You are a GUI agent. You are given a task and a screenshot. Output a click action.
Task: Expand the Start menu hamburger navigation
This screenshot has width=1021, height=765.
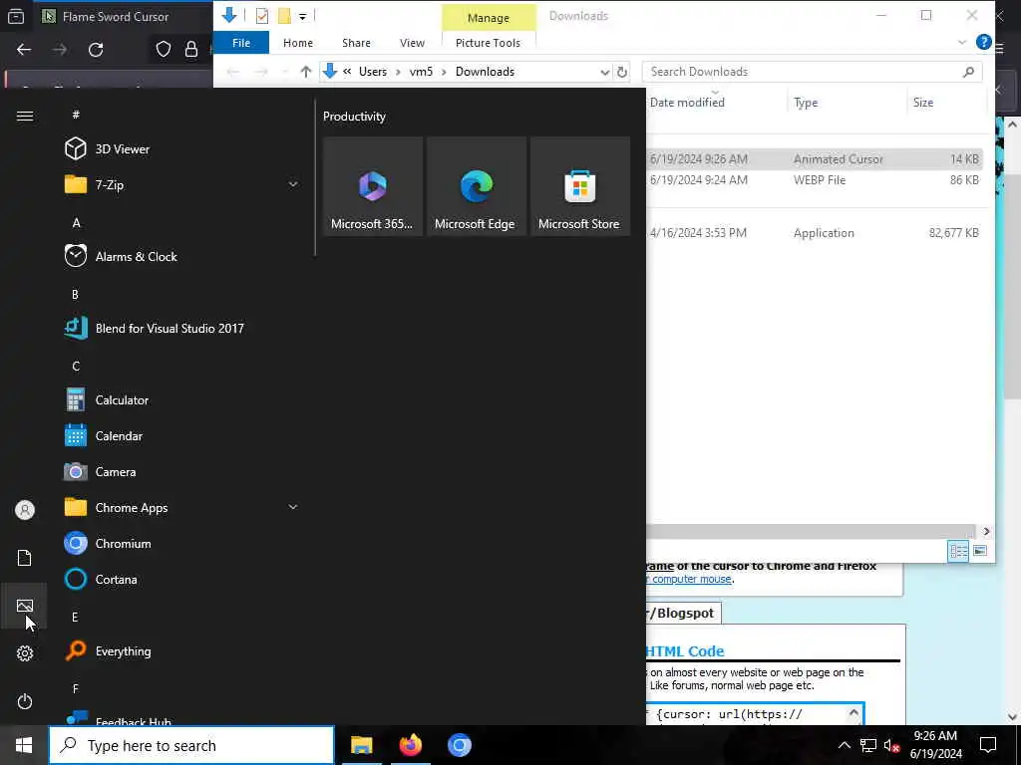25,116
